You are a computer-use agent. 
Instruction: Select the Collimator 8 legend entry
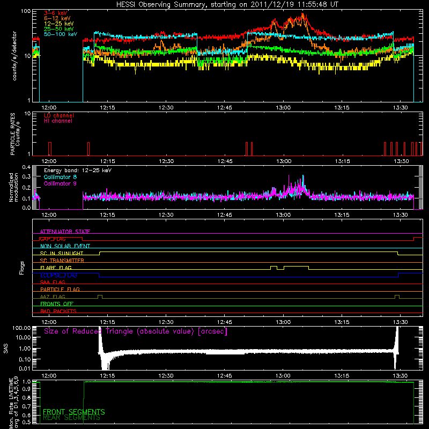point(60,177)
